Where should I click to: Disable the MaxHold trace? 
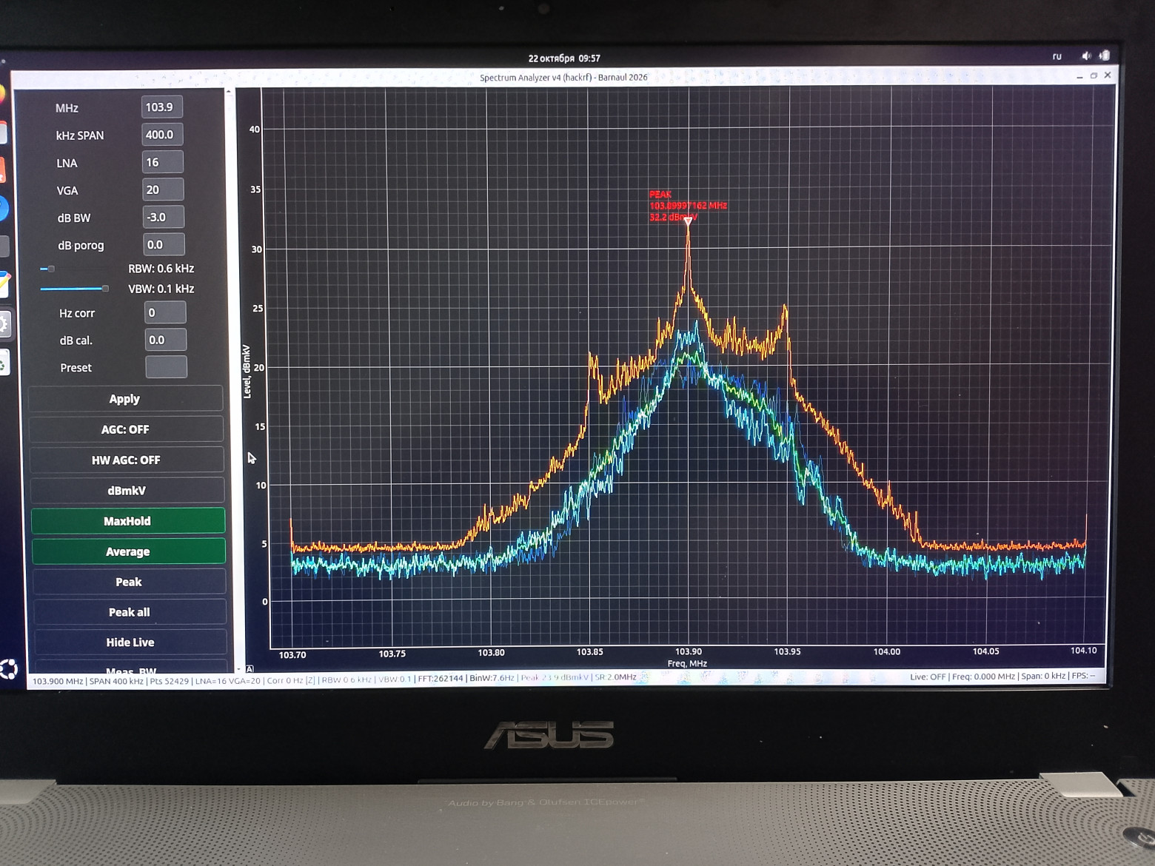(x=128, y=521)
